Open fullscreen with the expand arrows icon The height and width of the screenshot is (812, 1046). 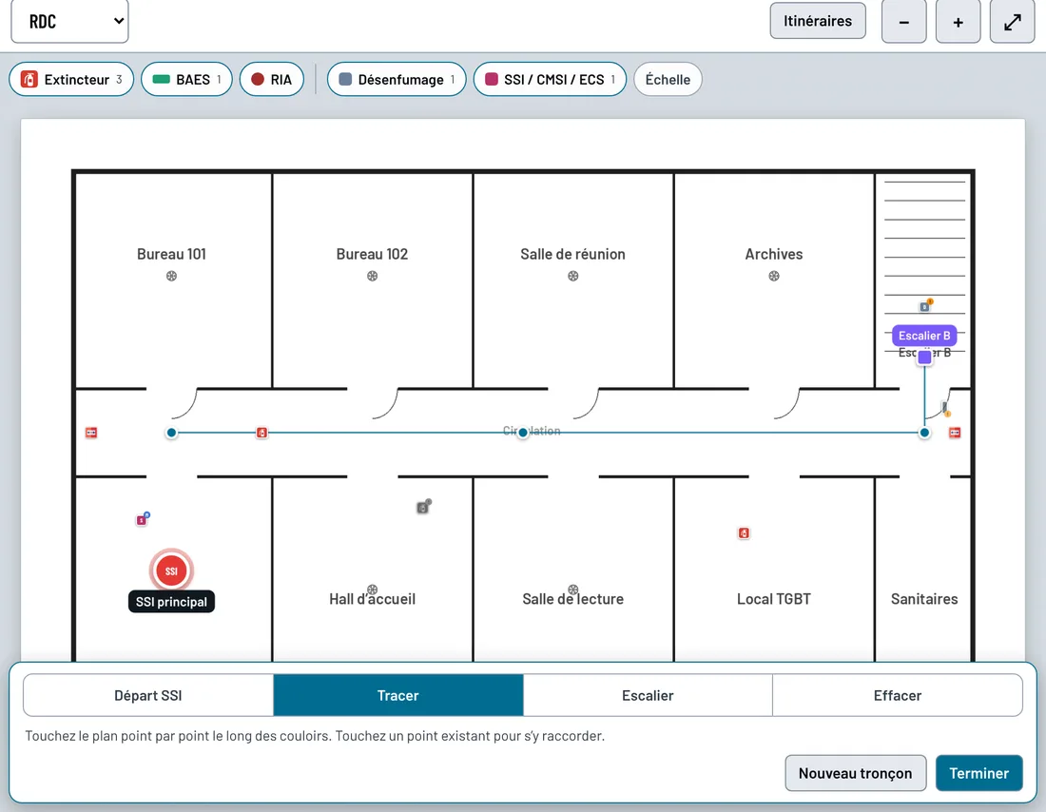coord(1012,22)
